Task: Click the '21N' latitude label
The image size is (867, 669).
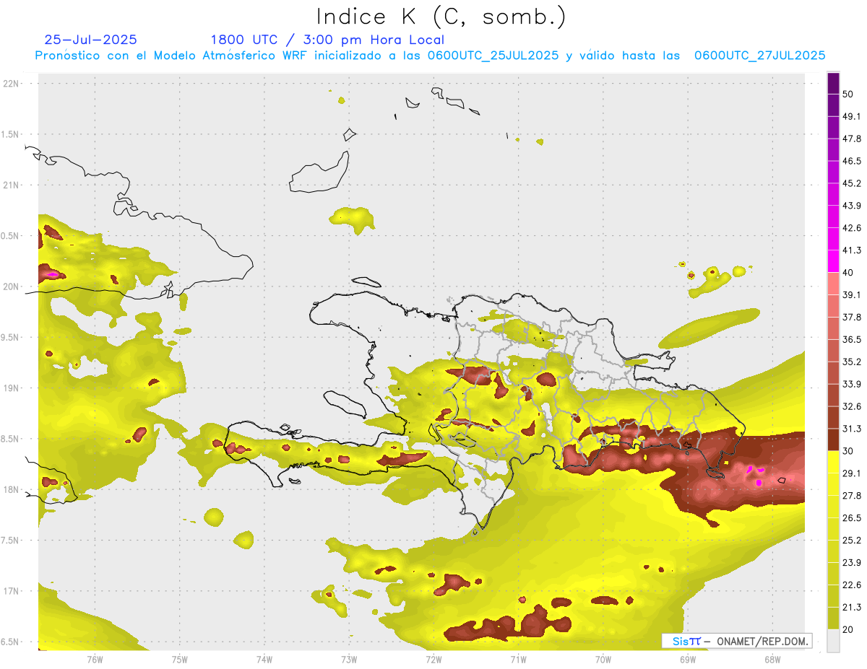Action: 12,185
